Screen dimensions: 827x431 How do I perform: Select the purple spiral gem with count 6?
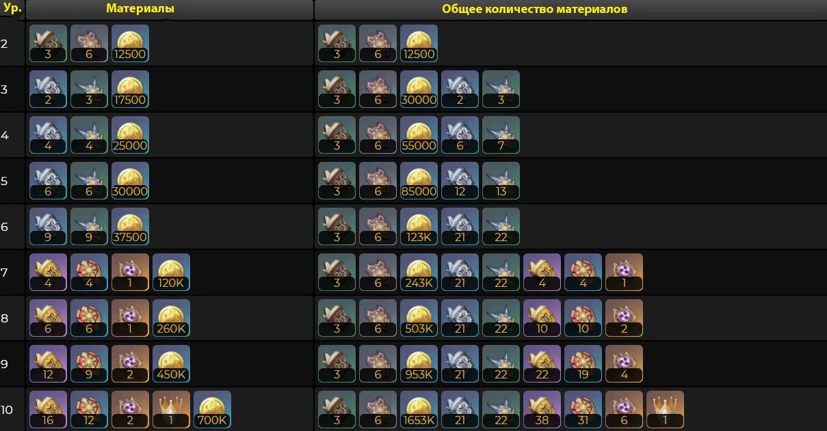[624, 409]
